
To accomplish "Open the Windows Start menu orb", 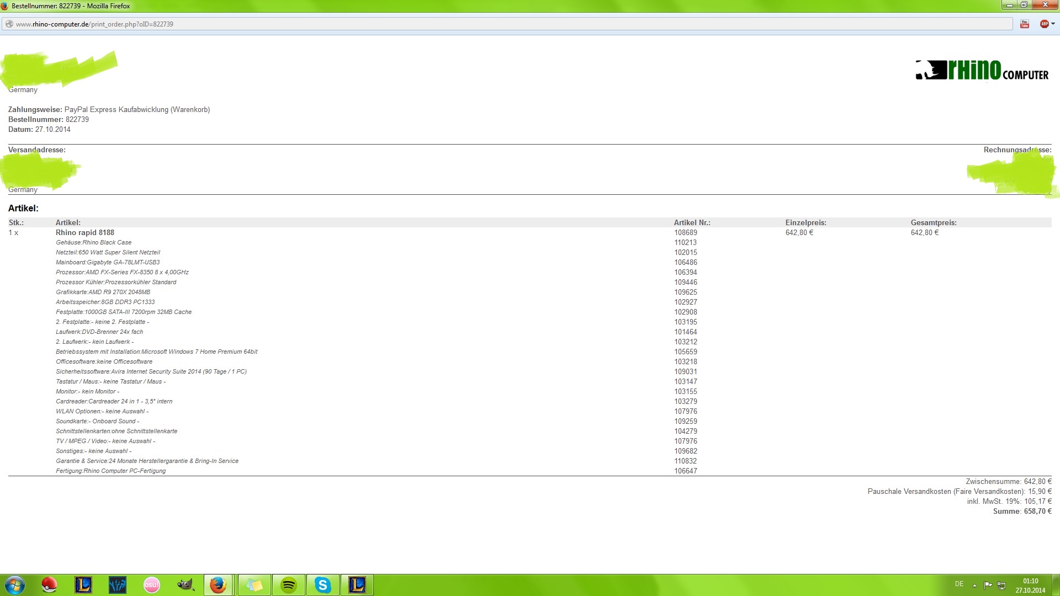I will (x=15, y=585).
